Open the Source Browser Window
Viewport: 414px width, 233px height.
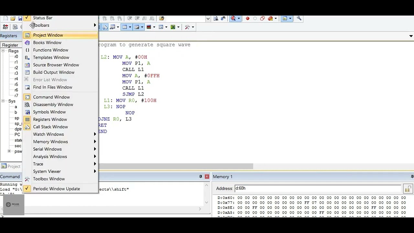[x=60, y=65]
